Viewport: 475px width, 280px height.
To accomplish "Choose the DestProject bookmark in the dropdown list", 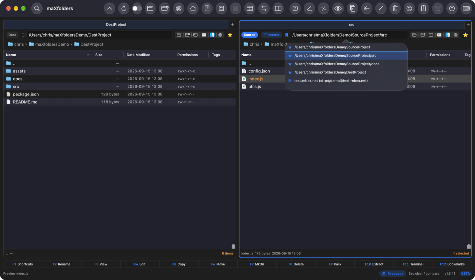I will click(346, 72).
